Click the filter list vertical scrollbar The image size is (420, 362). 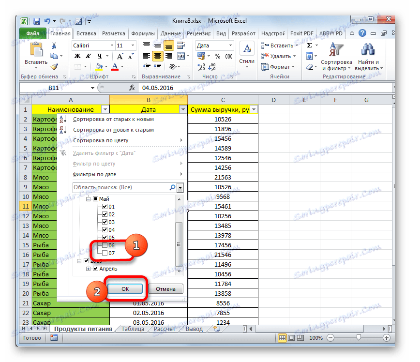tap(179, 244)
